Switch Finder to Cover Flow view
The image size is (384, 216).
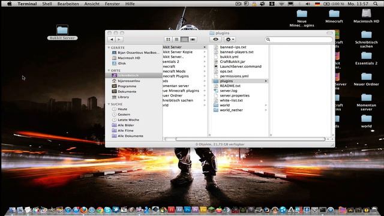[x=193, y=40]
